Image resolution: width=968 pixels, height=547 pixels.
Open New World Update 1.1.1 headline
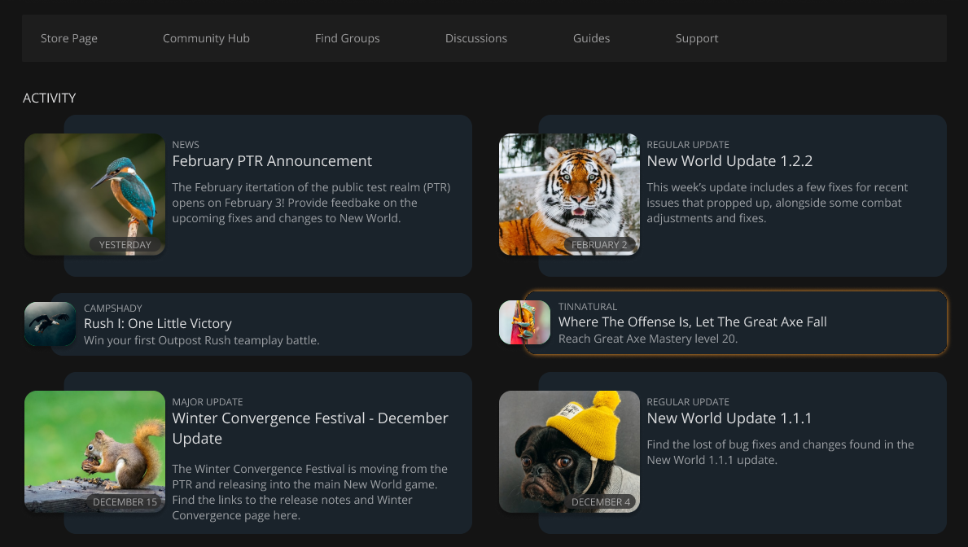[729, 418]
